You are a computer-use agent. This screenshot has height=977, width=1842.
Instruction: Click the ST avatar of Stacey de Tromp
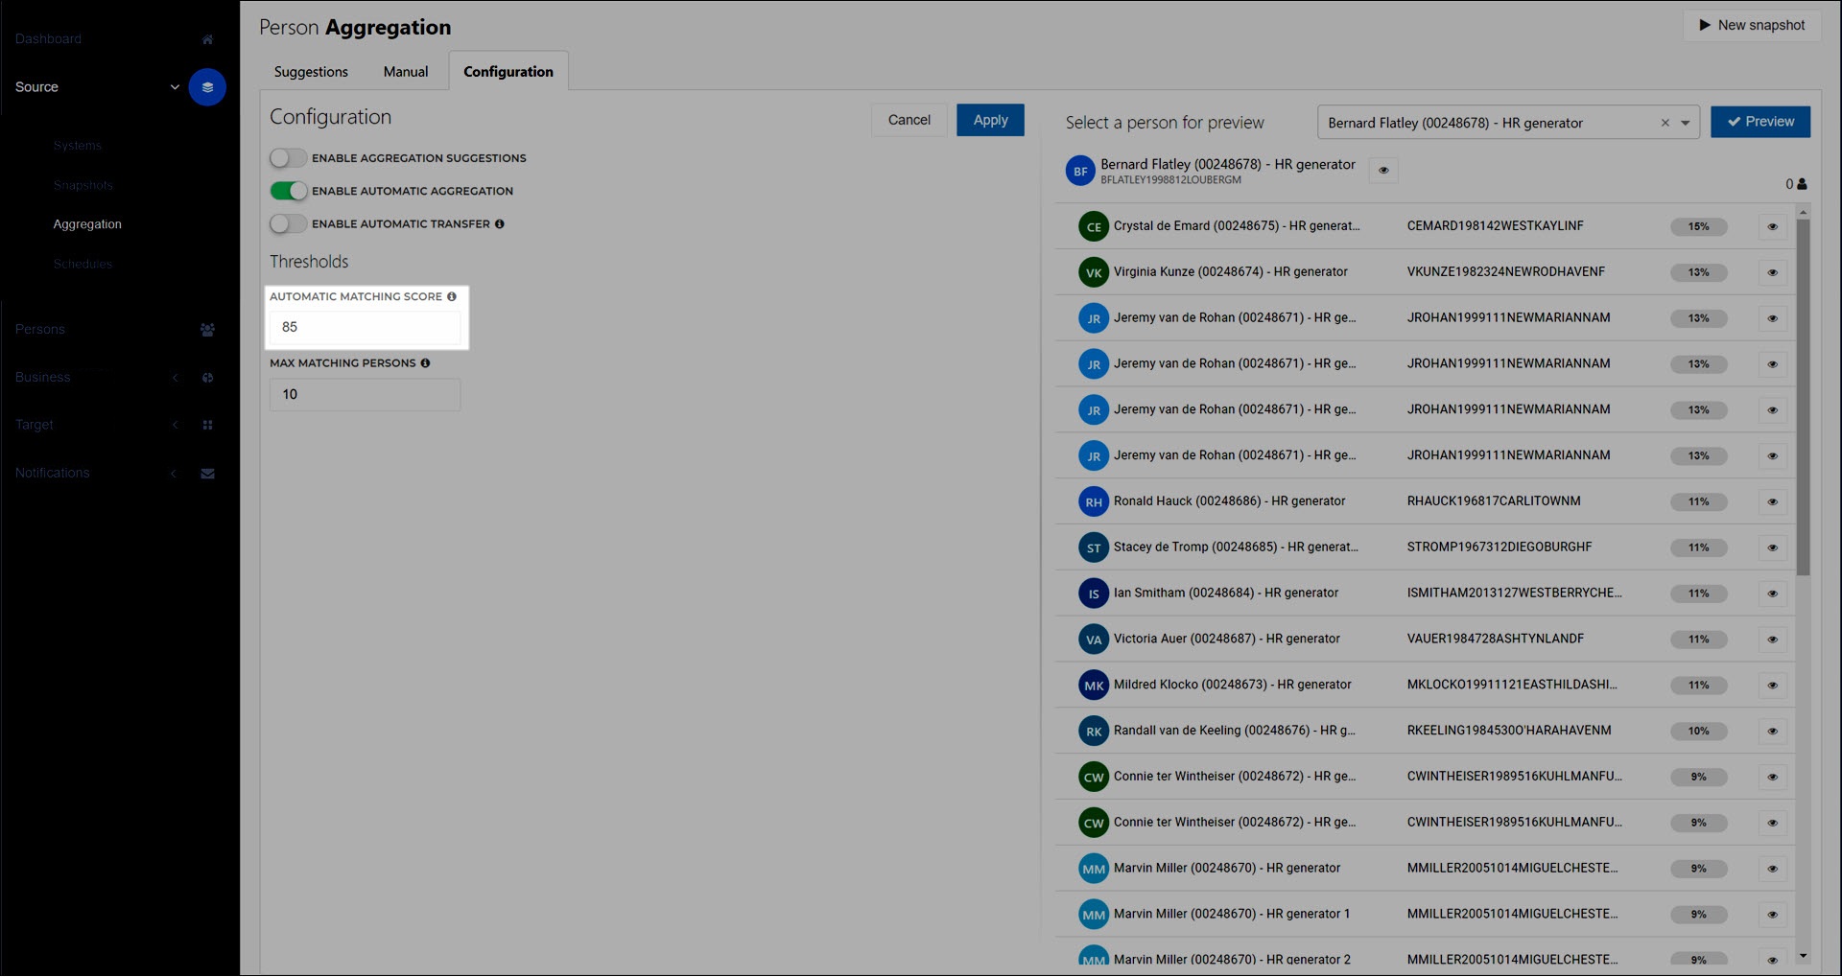click(1094, 548)
